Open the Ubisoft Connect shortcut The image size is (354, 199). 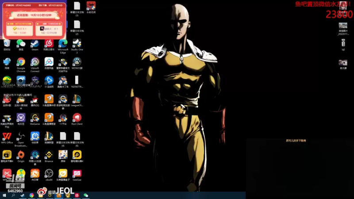pyautogui.click(x=35, y=65)
